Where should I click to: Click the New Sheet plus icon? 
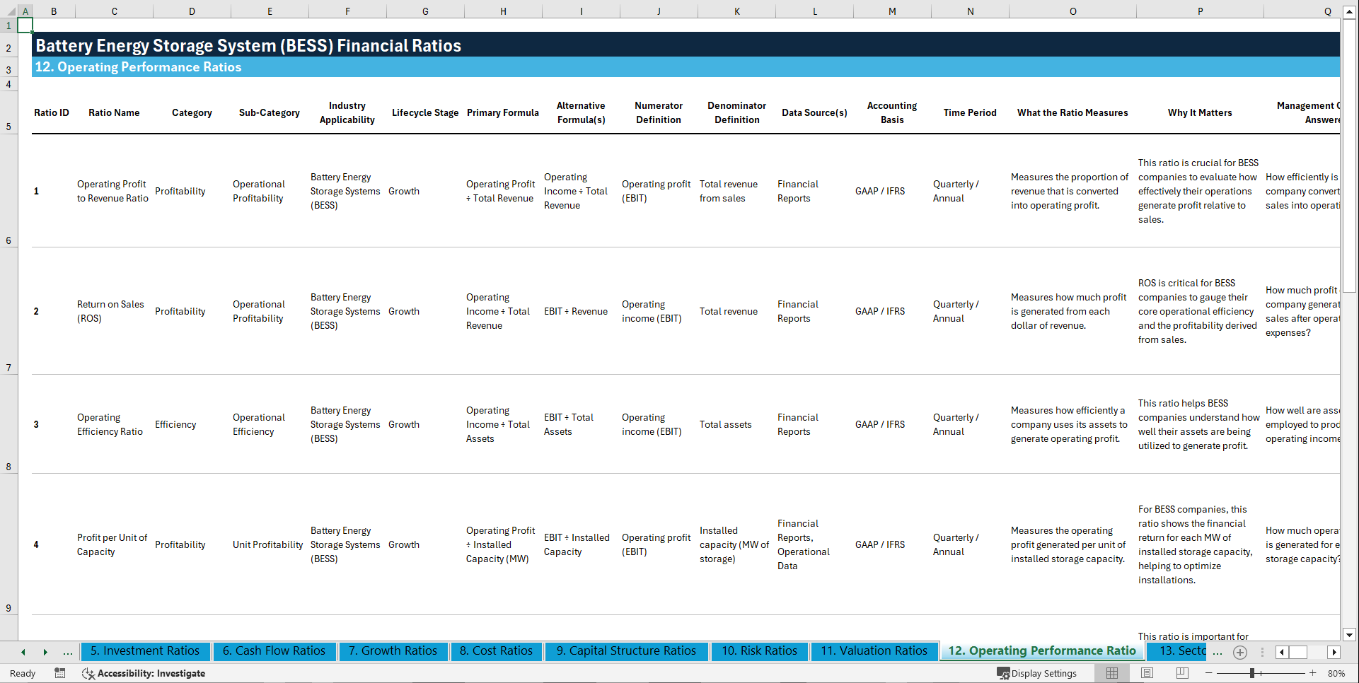pos(1239,652)
